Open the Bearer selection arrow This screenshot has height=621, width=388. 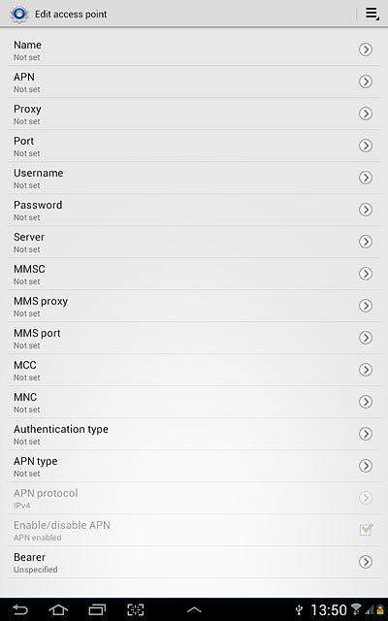pyautogui.click(x=366, y=562)
